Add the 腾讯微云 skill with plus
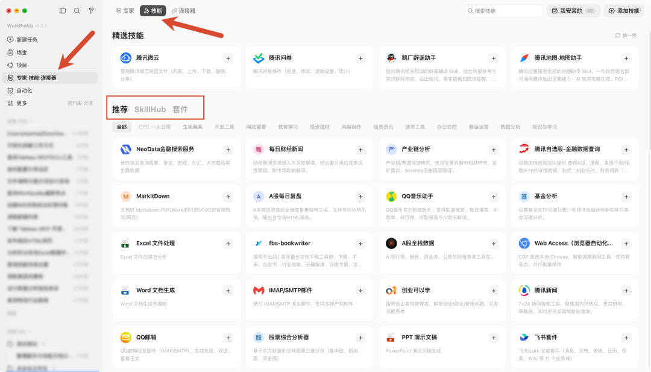 click(x=228, y=58)
